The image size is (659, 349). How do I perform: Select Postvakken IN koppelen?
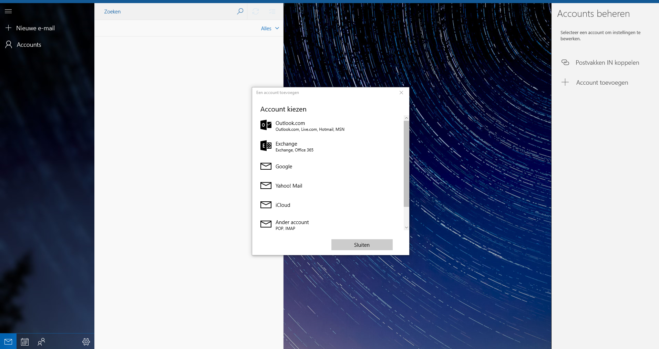605,63
